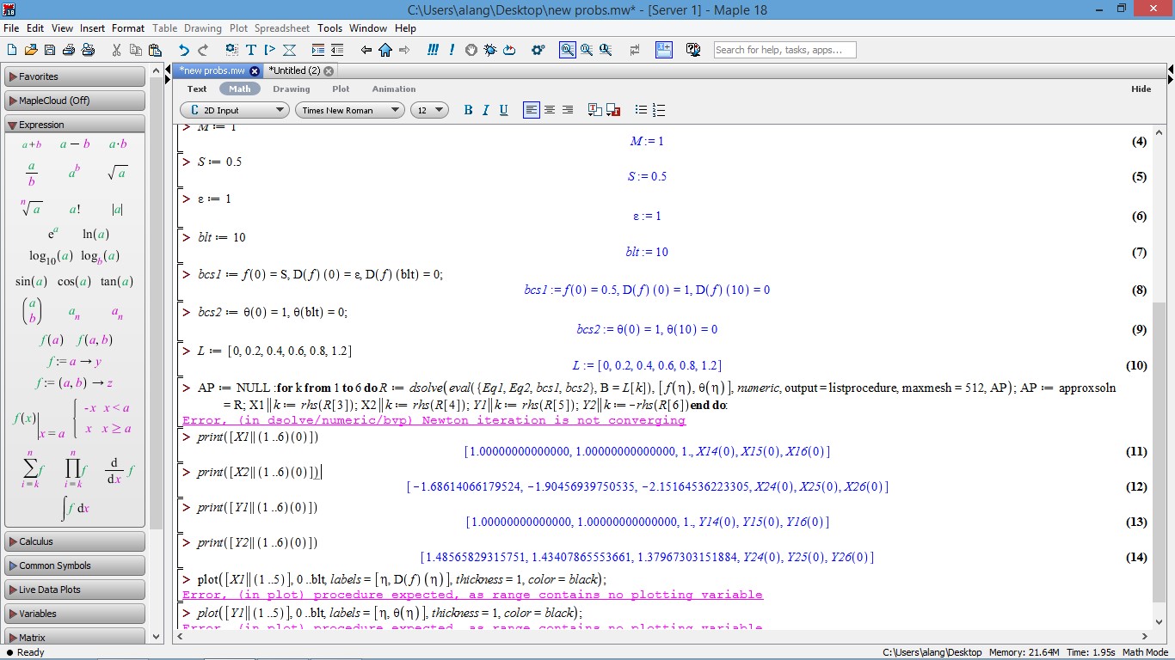The image size is (1175, 660).
Task: Click the highlight background color icon
Action: point(613,110)
